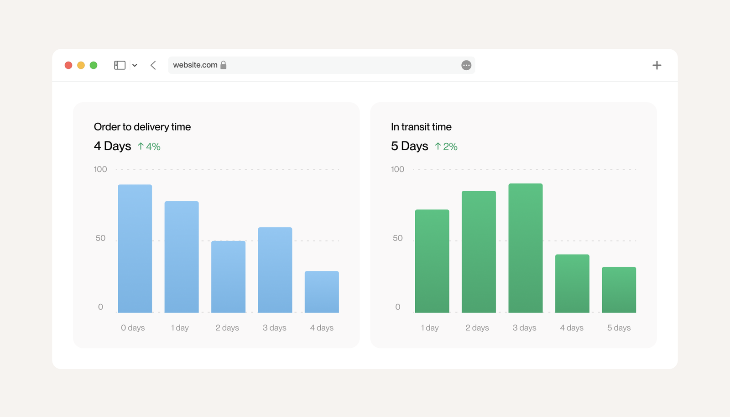
Task: Select the blue 3 days bar
Action: (275, 270)
